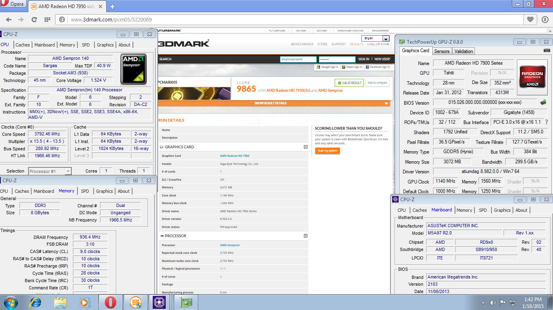Launch Internet Explorer from taskbar
This screenshot has height=310, width=553.
tap(36, 302)
